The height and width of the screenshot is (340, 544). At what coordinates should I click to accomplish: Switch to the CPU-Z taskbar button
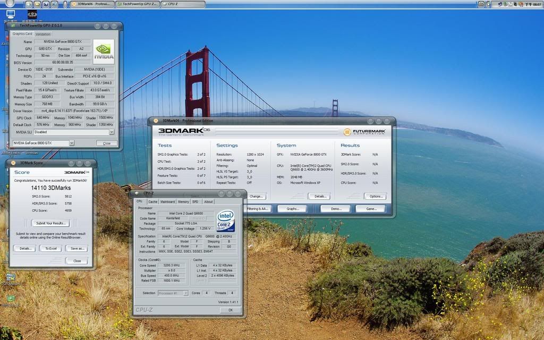tap(183, 4)
